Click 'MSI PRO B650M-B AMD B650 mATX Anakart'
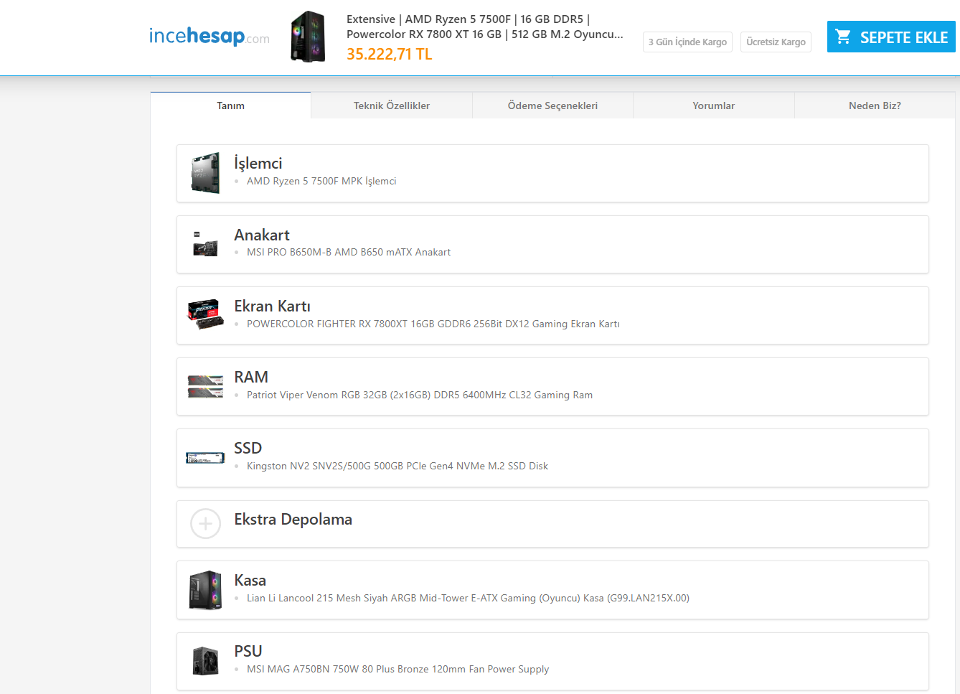This screenshot has height=694, width=960. pyautogui.click(x=349, y=252)
